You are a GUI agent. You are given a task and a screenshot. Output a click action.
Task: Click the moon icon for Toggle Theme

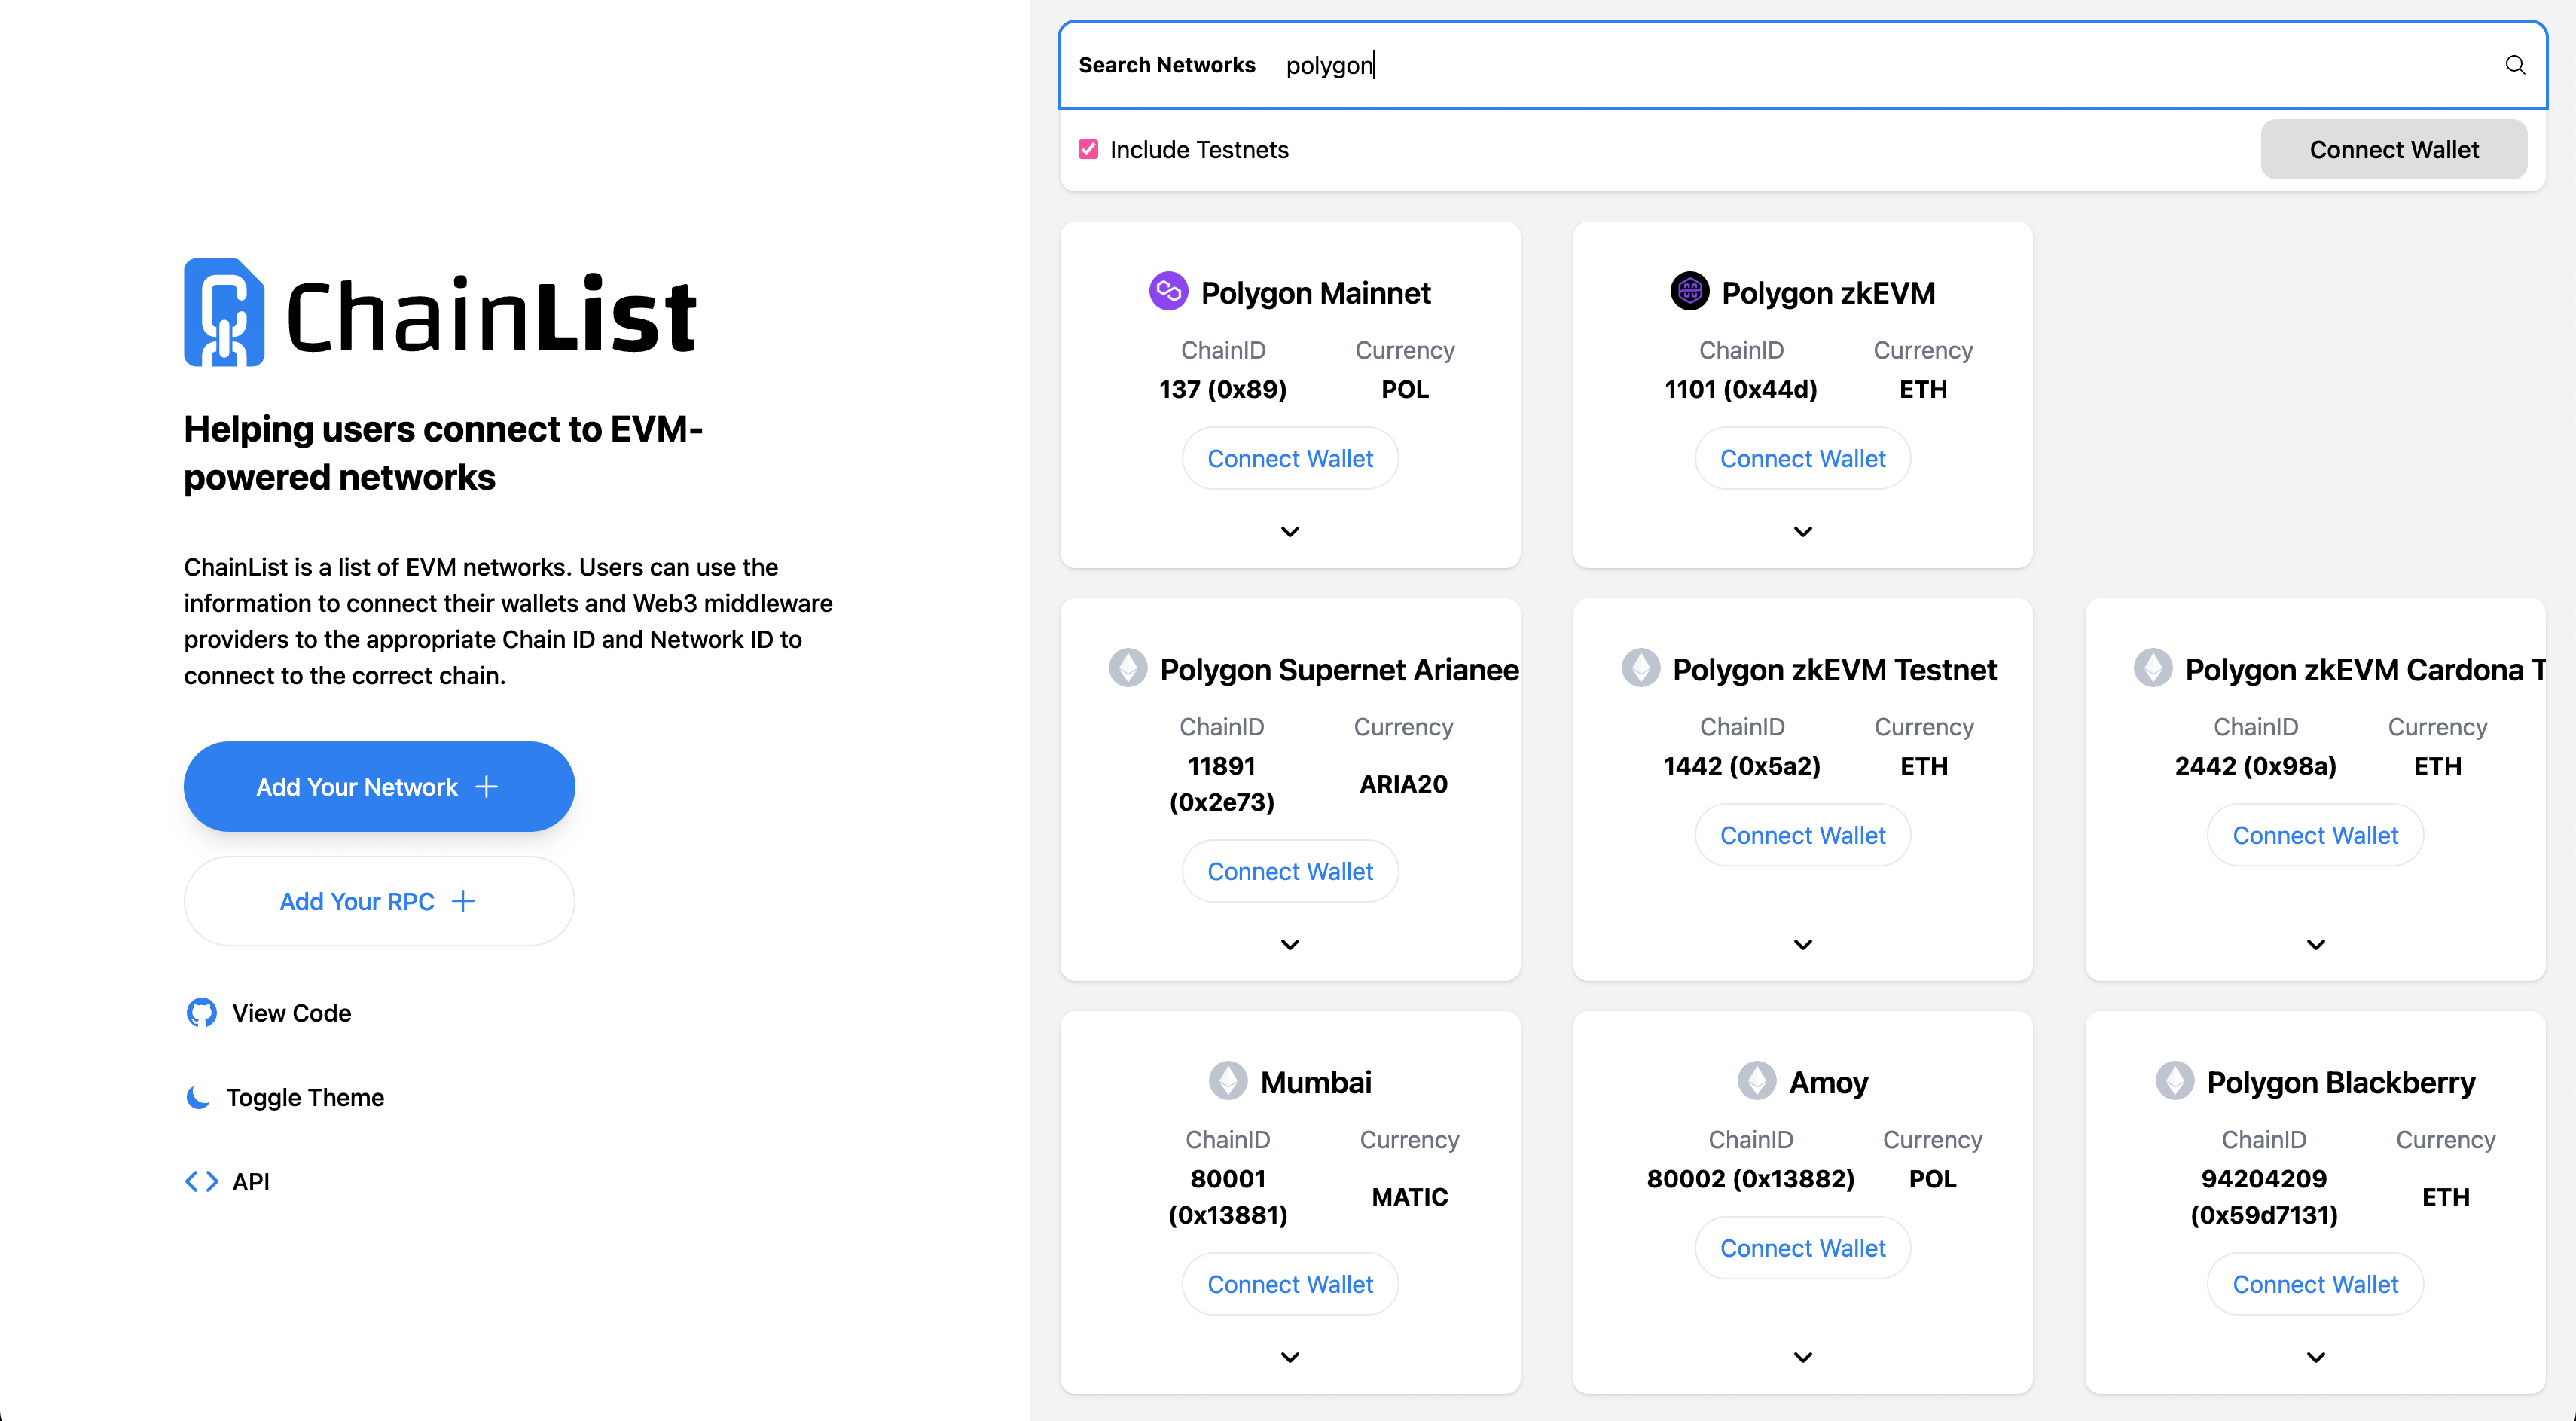click(x=198, y=1097)
